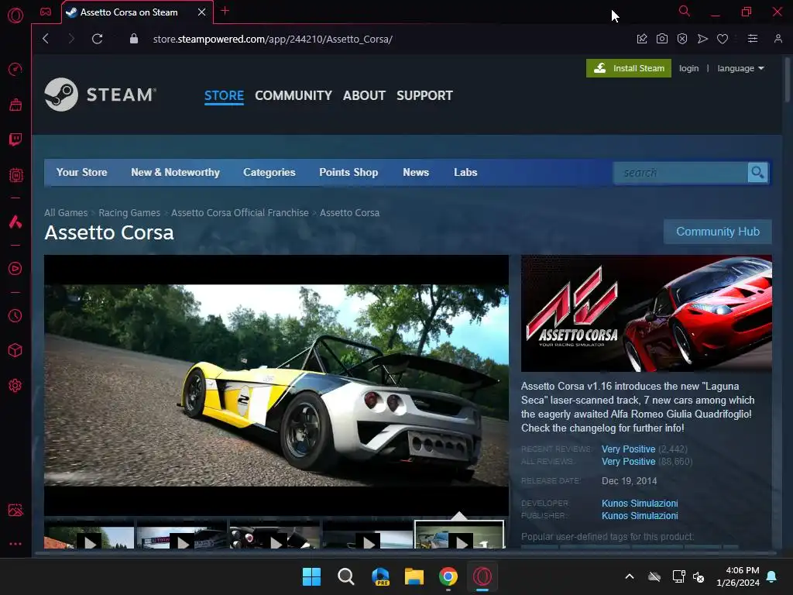Open the Labs tab
Screen dimensions: 793x595
pos(465,173)
